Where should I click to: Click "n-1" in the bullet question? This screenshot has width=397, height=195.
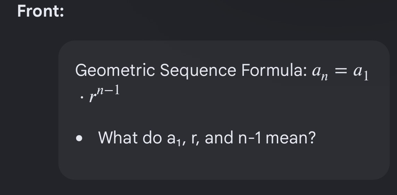[250, 138]
